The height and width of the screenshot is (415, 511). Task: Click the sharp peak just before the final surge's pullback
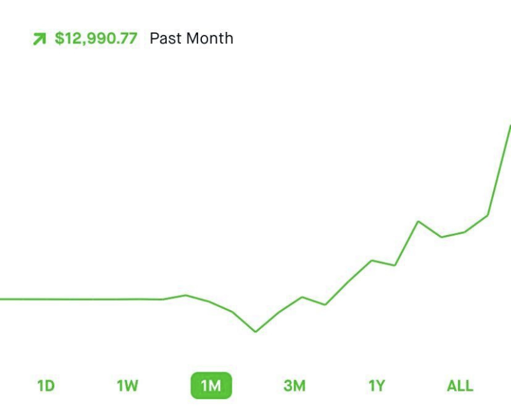click(418, 222)
